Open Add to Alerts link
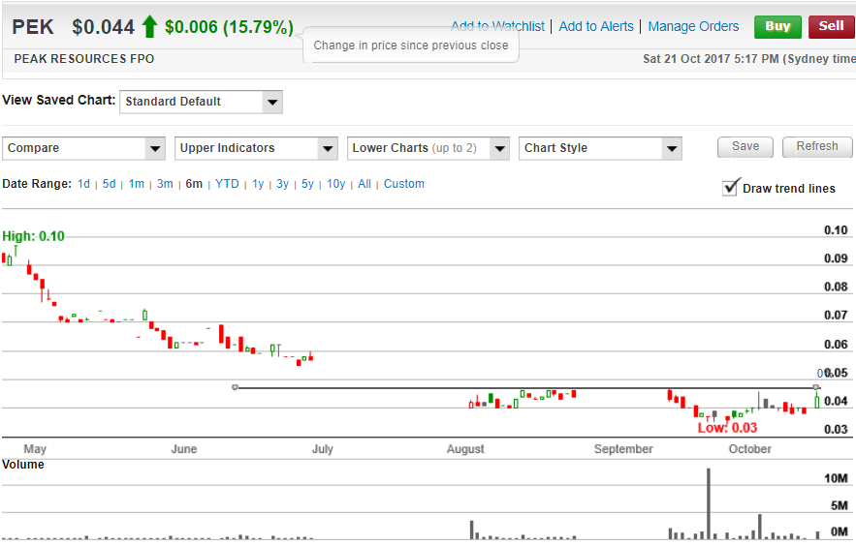Viewport: 856px width, 545px height. pyautogui.click(x=596, y=26)
